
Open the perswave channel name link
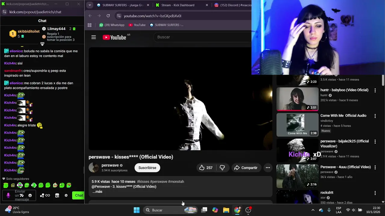coord(110,165)
